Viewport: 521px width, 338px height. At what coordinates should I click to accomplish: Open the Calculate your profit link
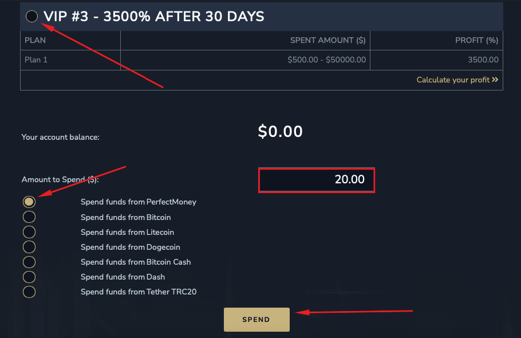(453, 80)
